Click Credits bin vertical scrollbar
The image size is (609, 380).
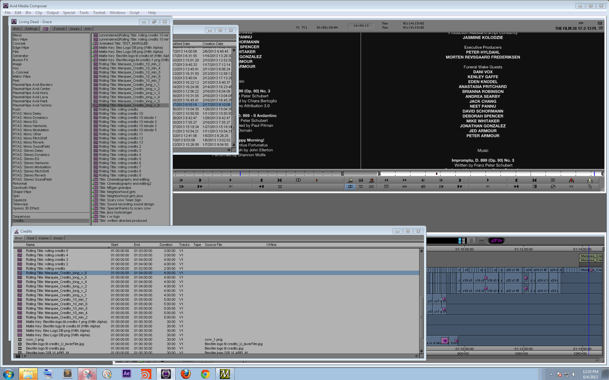tap(421, 301)
